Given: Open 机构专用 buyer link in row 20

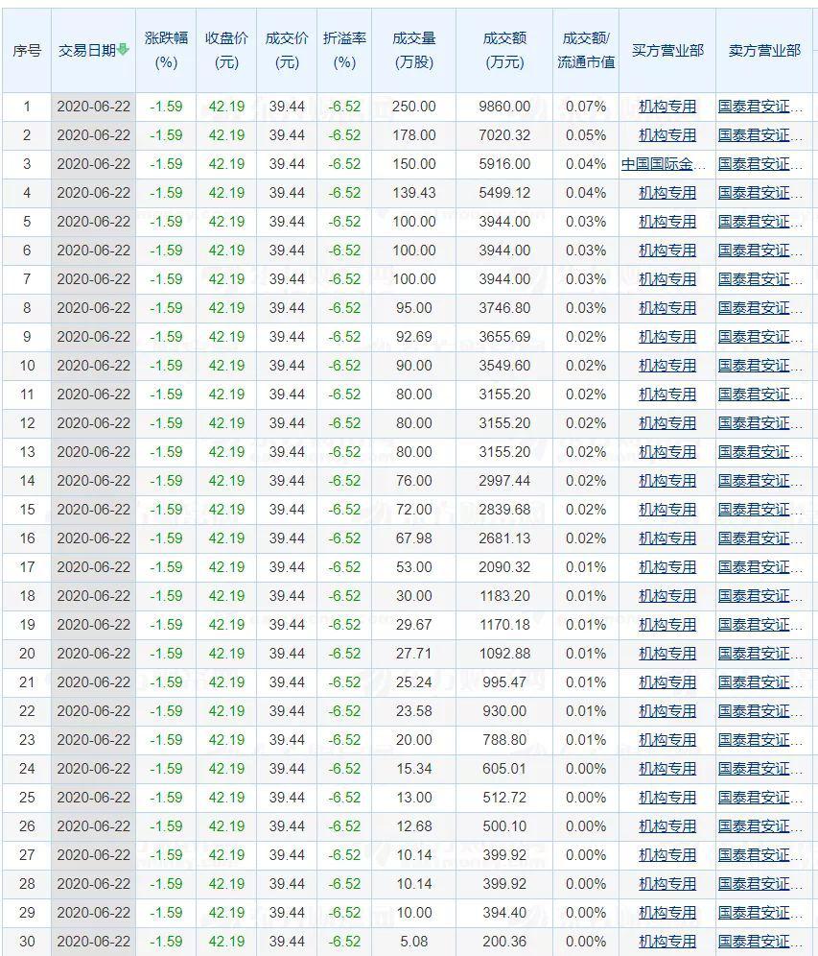Looking at the screenshot, I should click(667, 654).
